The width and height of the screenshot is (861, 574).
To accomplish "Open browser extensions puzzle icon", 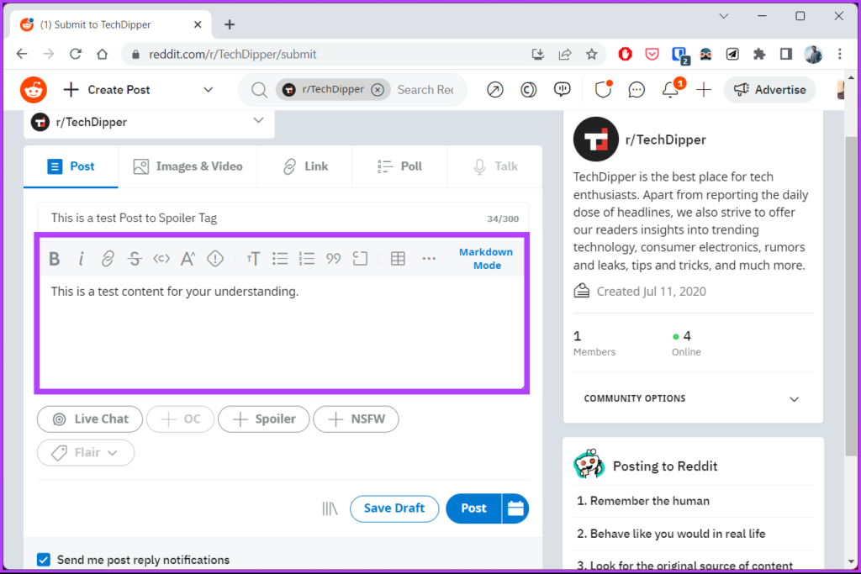I will point(759,55).
